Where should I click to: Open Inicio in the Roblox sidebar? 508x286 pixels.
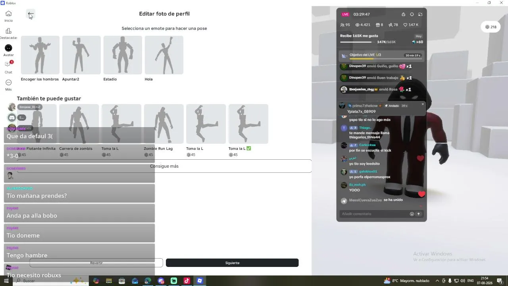pyautogui.click(x=8, y=16)
